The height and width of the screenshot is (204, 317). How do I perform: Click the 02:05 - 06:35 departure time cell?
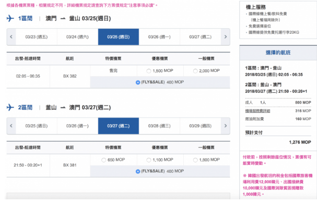click(28, 76)
